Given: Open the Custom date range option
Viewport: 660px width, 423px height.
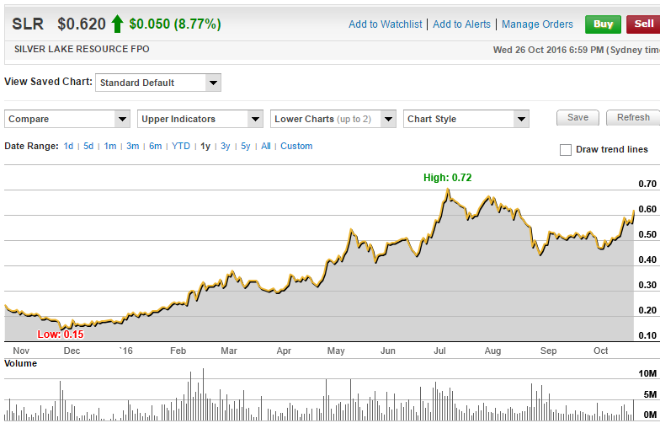Looking at the screenshot, I should tap(296, 147).
